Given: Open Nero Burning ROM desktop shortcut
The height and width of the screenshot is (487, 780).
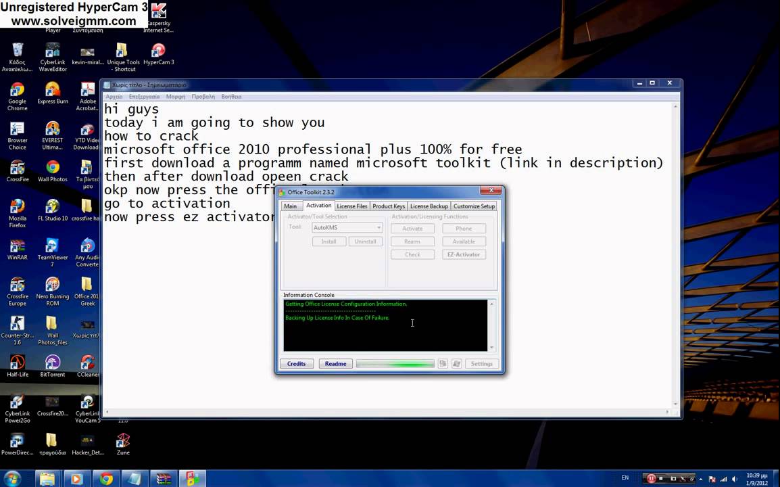Looking at the screenshot, I should (53, 292).
